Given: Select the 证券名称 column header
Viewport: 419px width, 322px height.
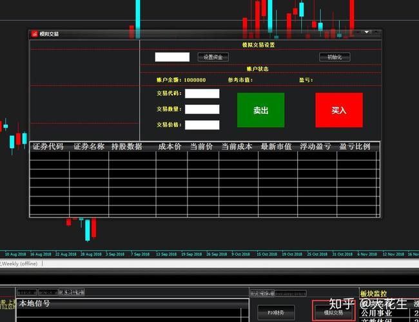Looking at the screenshot, I should click(x=89, y=147).
